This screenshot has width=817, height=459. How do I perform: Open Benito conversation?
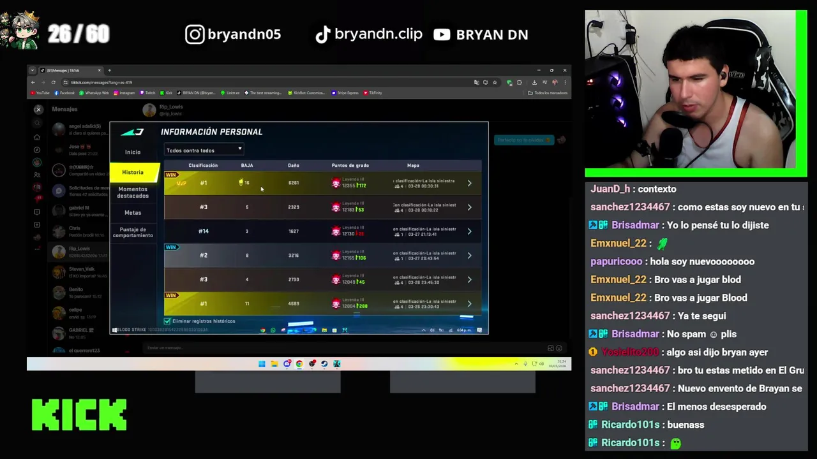80,293
